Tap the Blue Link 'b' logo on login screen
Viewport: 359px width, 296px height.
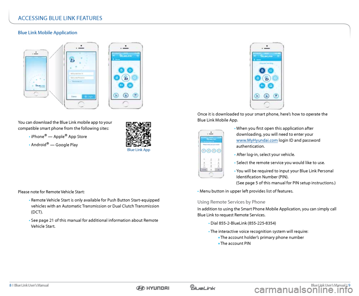click(72, 59)
